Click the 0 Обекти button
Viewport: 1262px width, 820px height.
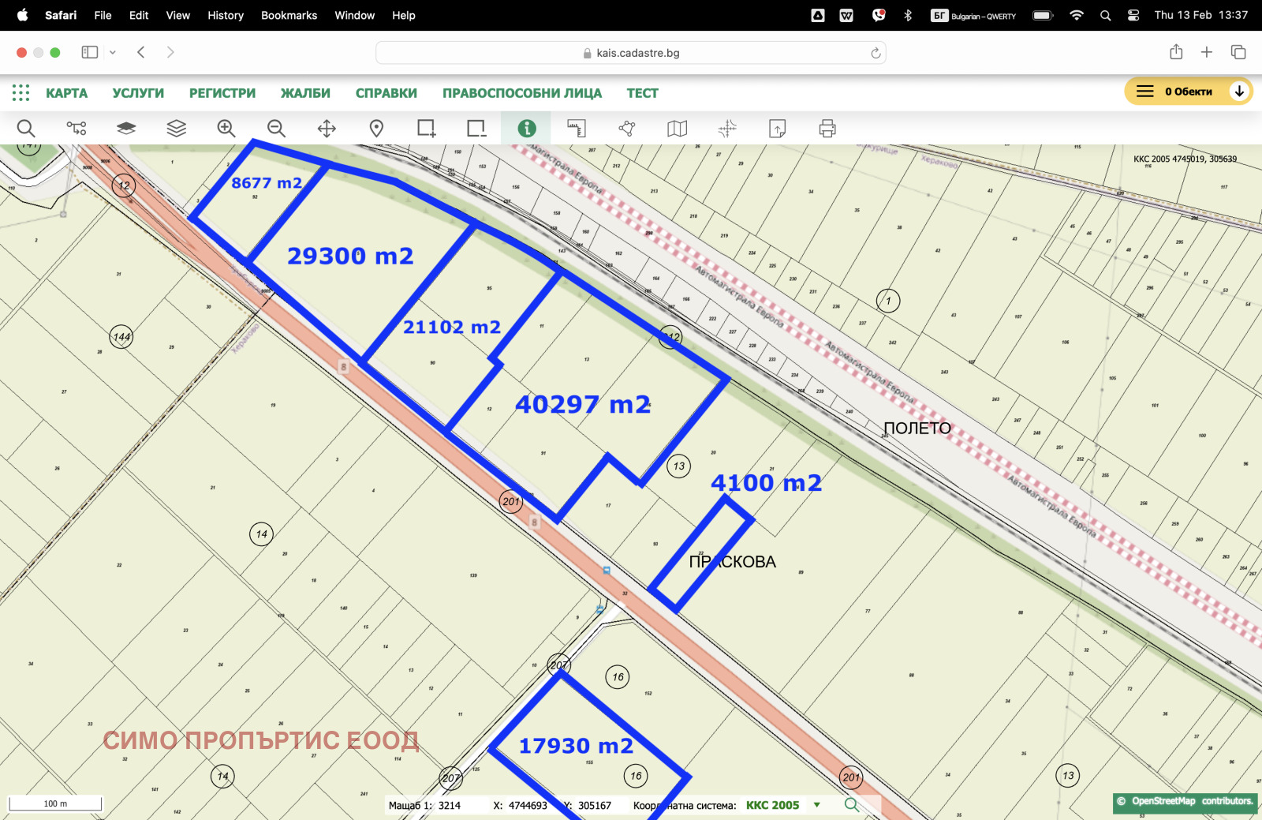[x=1178, y=92]
